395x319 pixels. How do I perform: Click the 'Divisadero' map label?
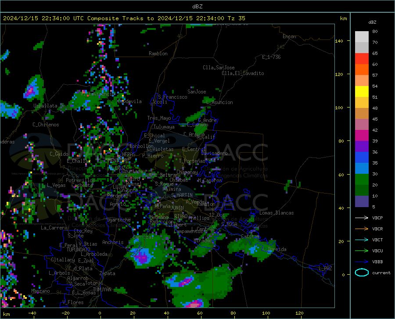point(214,153)
